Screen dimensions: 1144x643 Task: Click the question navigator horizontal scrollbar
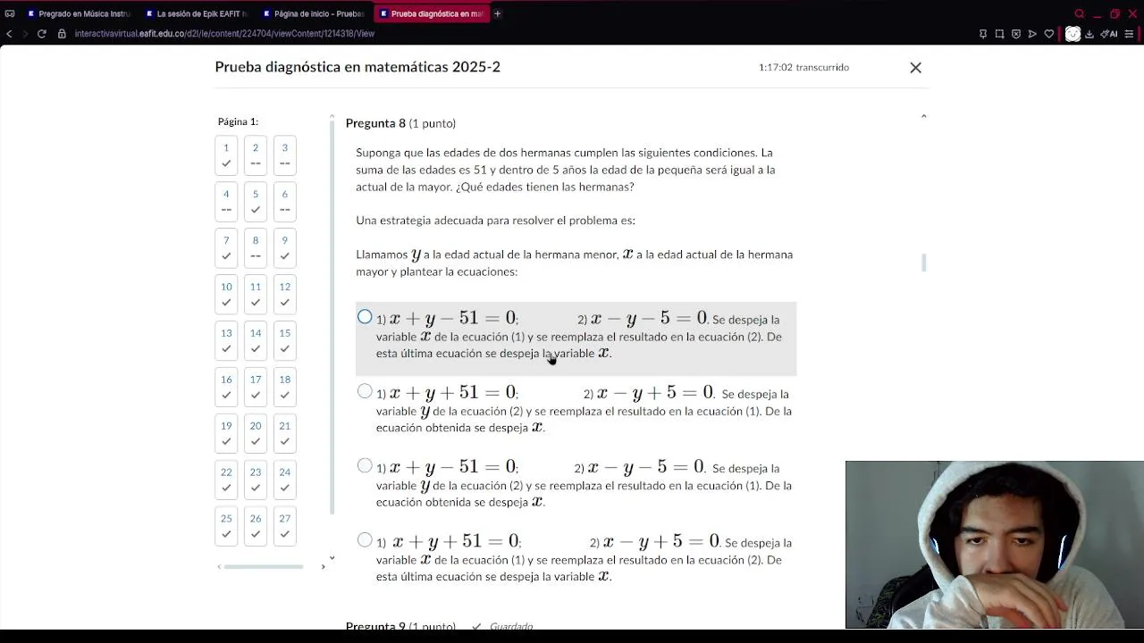coord(264,566)
